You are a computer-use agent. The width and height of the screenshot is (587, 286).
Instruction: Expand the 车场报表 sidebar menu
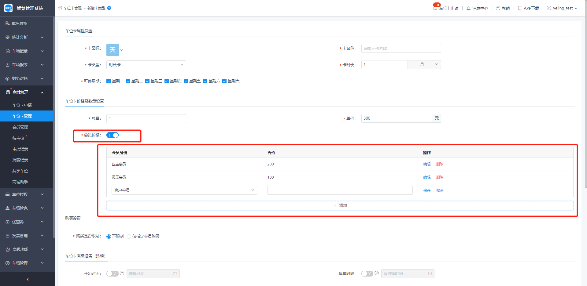tap(42, 65)
